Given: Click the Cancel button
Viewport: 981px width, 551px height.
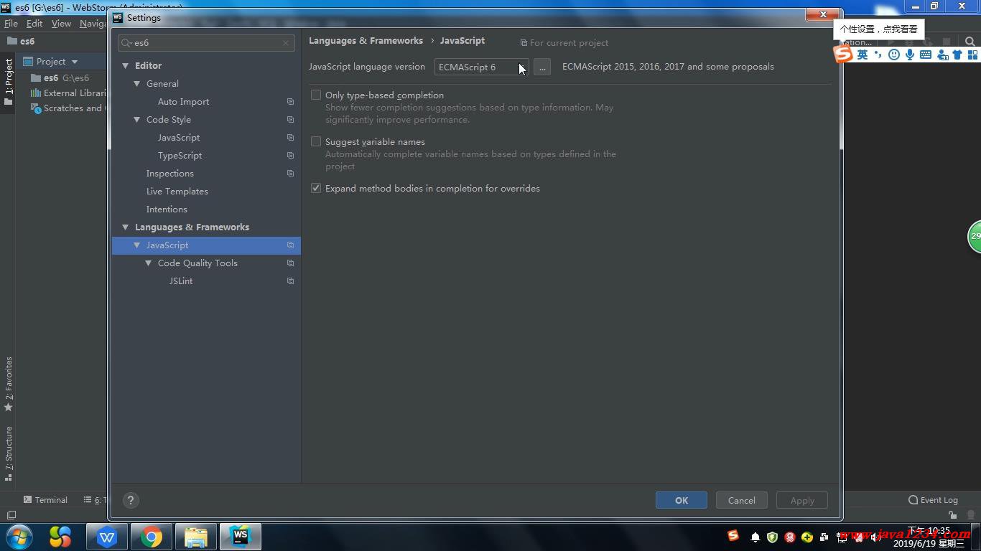Looking at the screenshot, I should pos(741,500).
